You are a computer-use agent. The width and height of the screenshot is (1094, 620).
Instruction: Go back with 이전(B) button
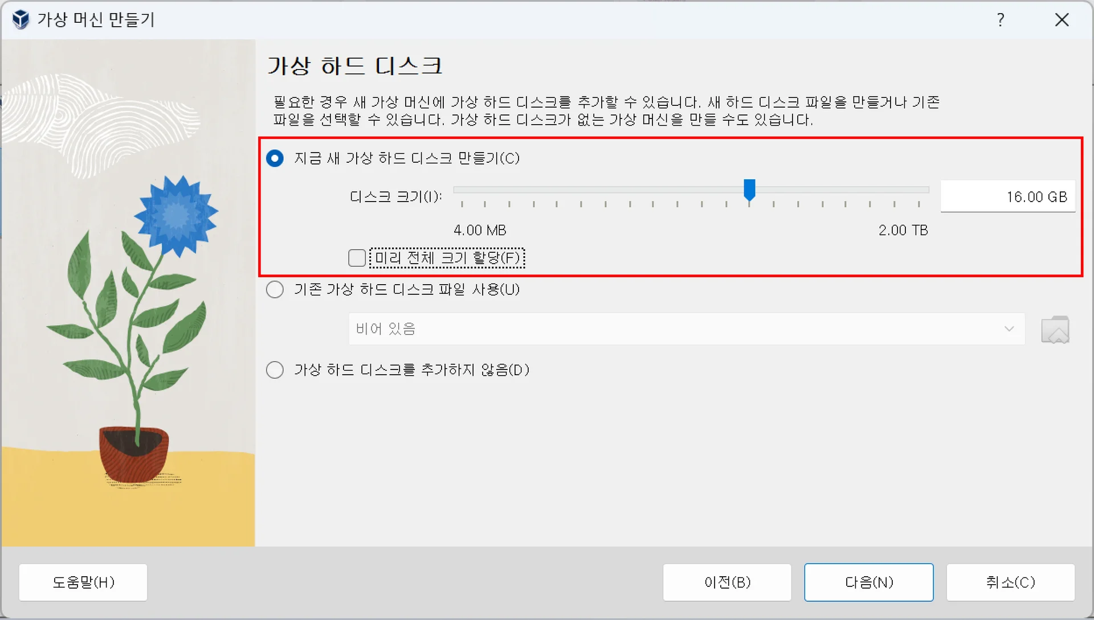726,582
